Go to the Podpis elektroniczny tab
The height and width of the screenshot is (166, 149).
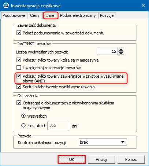[x=78, y=15]
